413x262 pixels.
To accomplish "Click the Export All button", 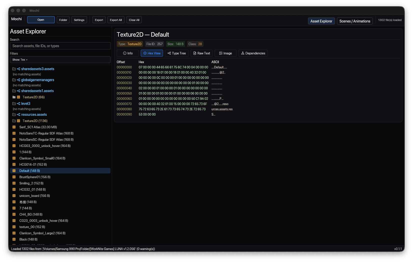I will 116,20.
